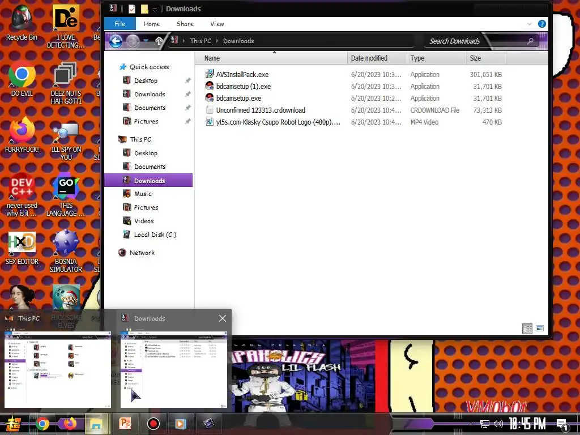Select the Dev C++ desktop shortcut
The width and height of the screenshot is (580, 435).
[x=22, y=195]
